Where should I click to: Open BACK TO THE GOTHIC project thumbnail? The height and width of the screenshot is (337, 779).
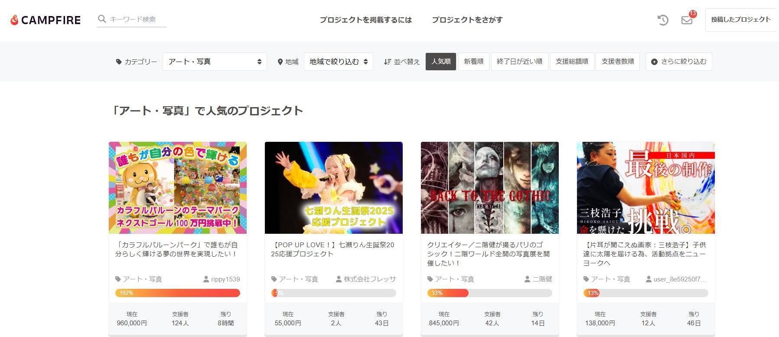[x=490, y=188]
